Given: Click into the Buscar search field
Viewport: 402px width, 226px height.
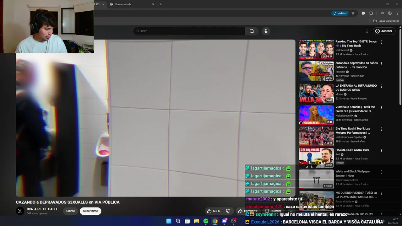Looking at the screenshot, I should [x=189, y=31].
